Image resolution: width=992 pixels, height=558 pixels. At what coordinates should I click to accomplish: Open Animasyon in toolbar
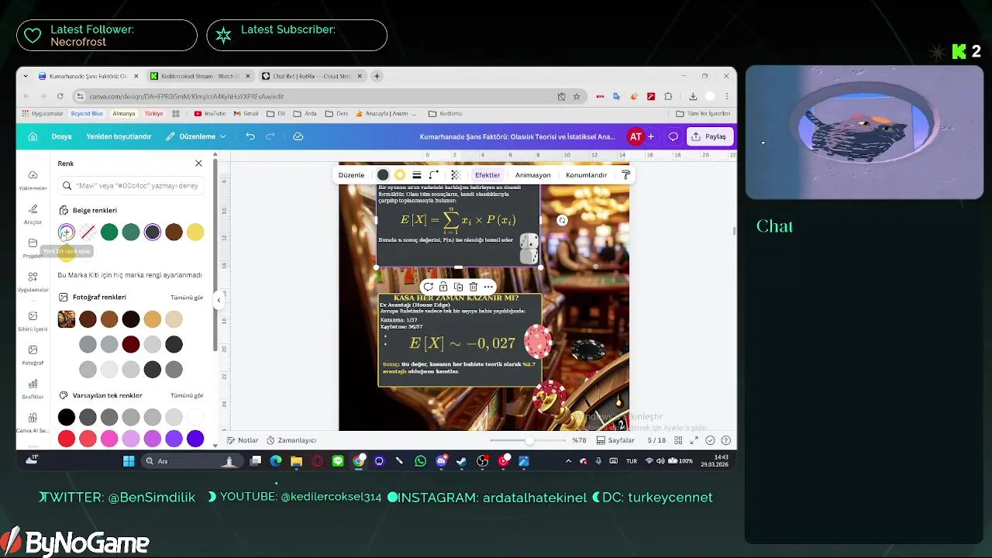[x=533, y=175]
